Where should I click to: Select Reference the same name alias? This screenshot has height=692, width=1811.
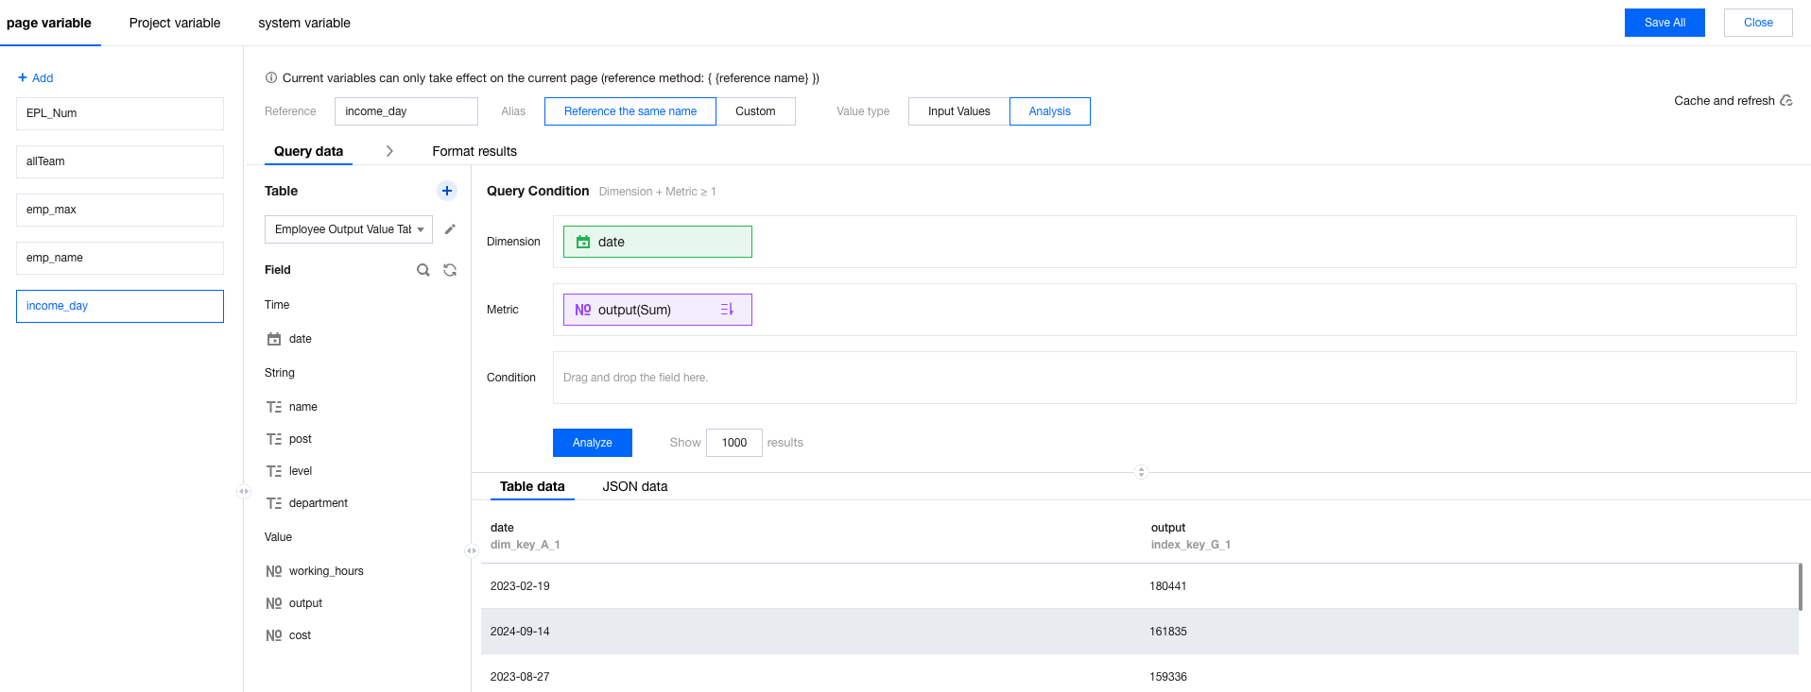coord(630,111)
